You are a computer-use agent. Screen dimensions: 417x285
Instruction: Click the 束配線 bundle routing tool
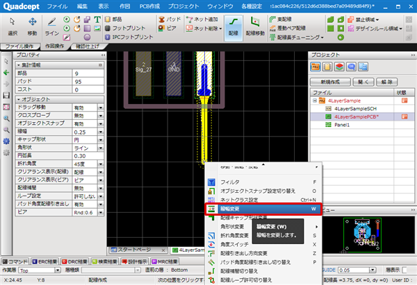(281, 19)
